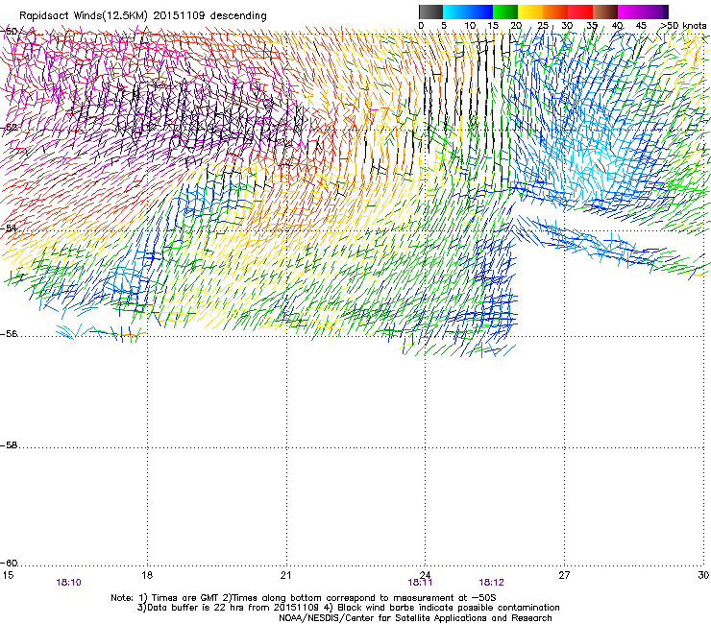Select the orange 25-30 knots legend segment
The height and width of the screenshot is (624, 711).
point(555,12)
